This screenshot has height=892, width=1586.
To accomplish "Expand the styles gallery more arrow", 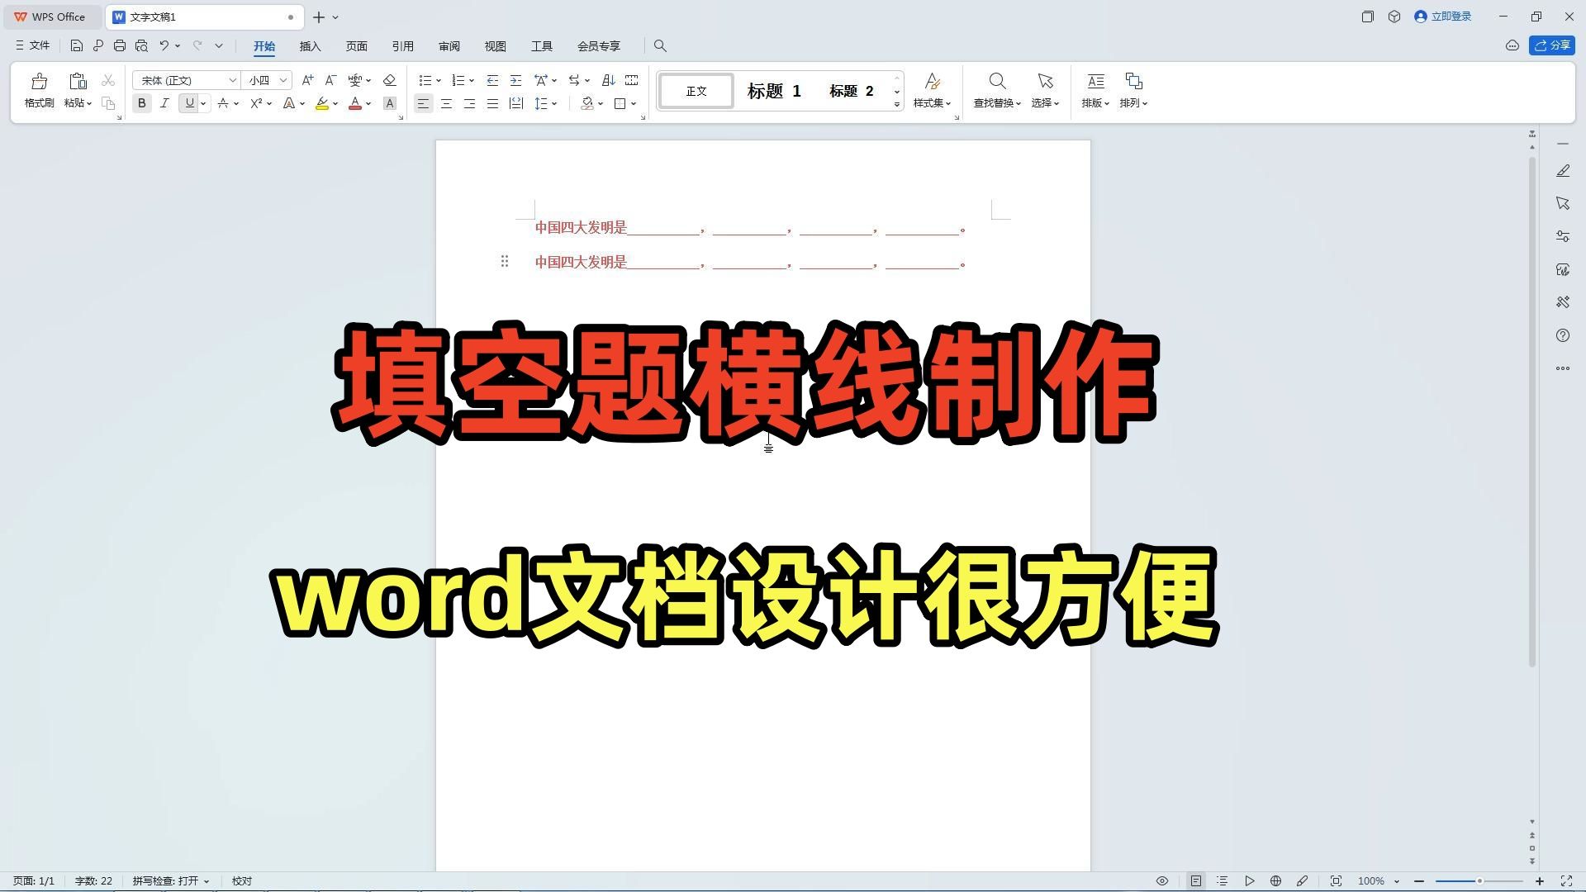I will (897, 104).
